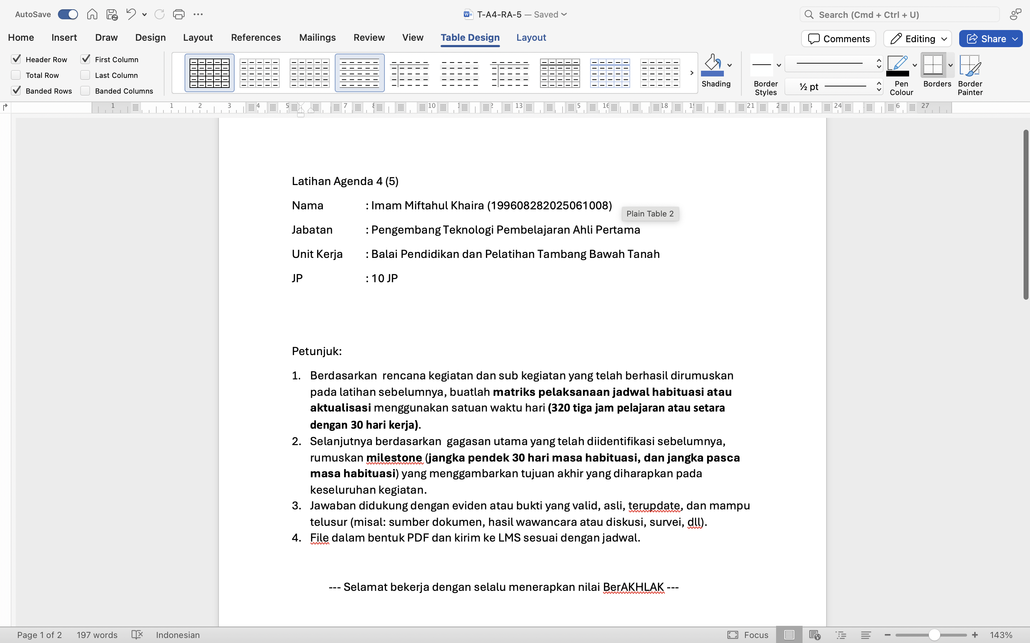Switch to Focus mode in status bar
1030x643 pixels.
[x=748, y=634]
